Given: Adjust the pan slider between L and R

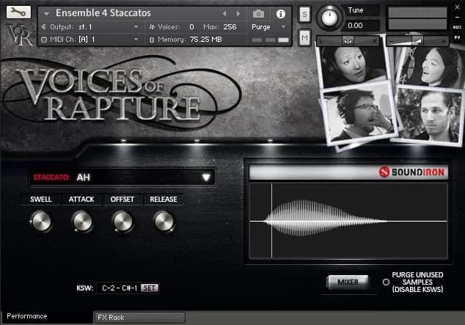Looking at the screenshot, I should click(348, 41).
